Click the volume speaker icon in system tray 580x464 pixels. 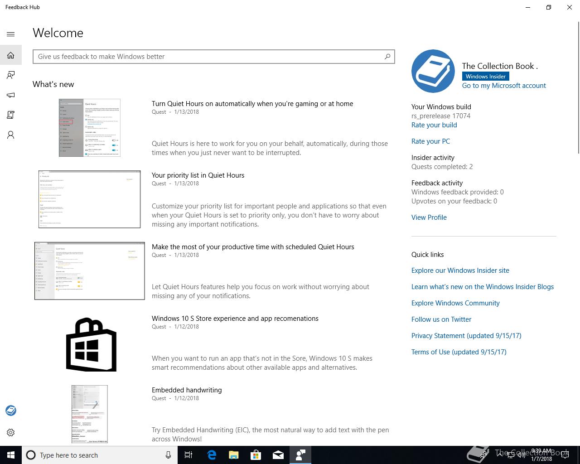pyautogui.click(x=521, y=455)
